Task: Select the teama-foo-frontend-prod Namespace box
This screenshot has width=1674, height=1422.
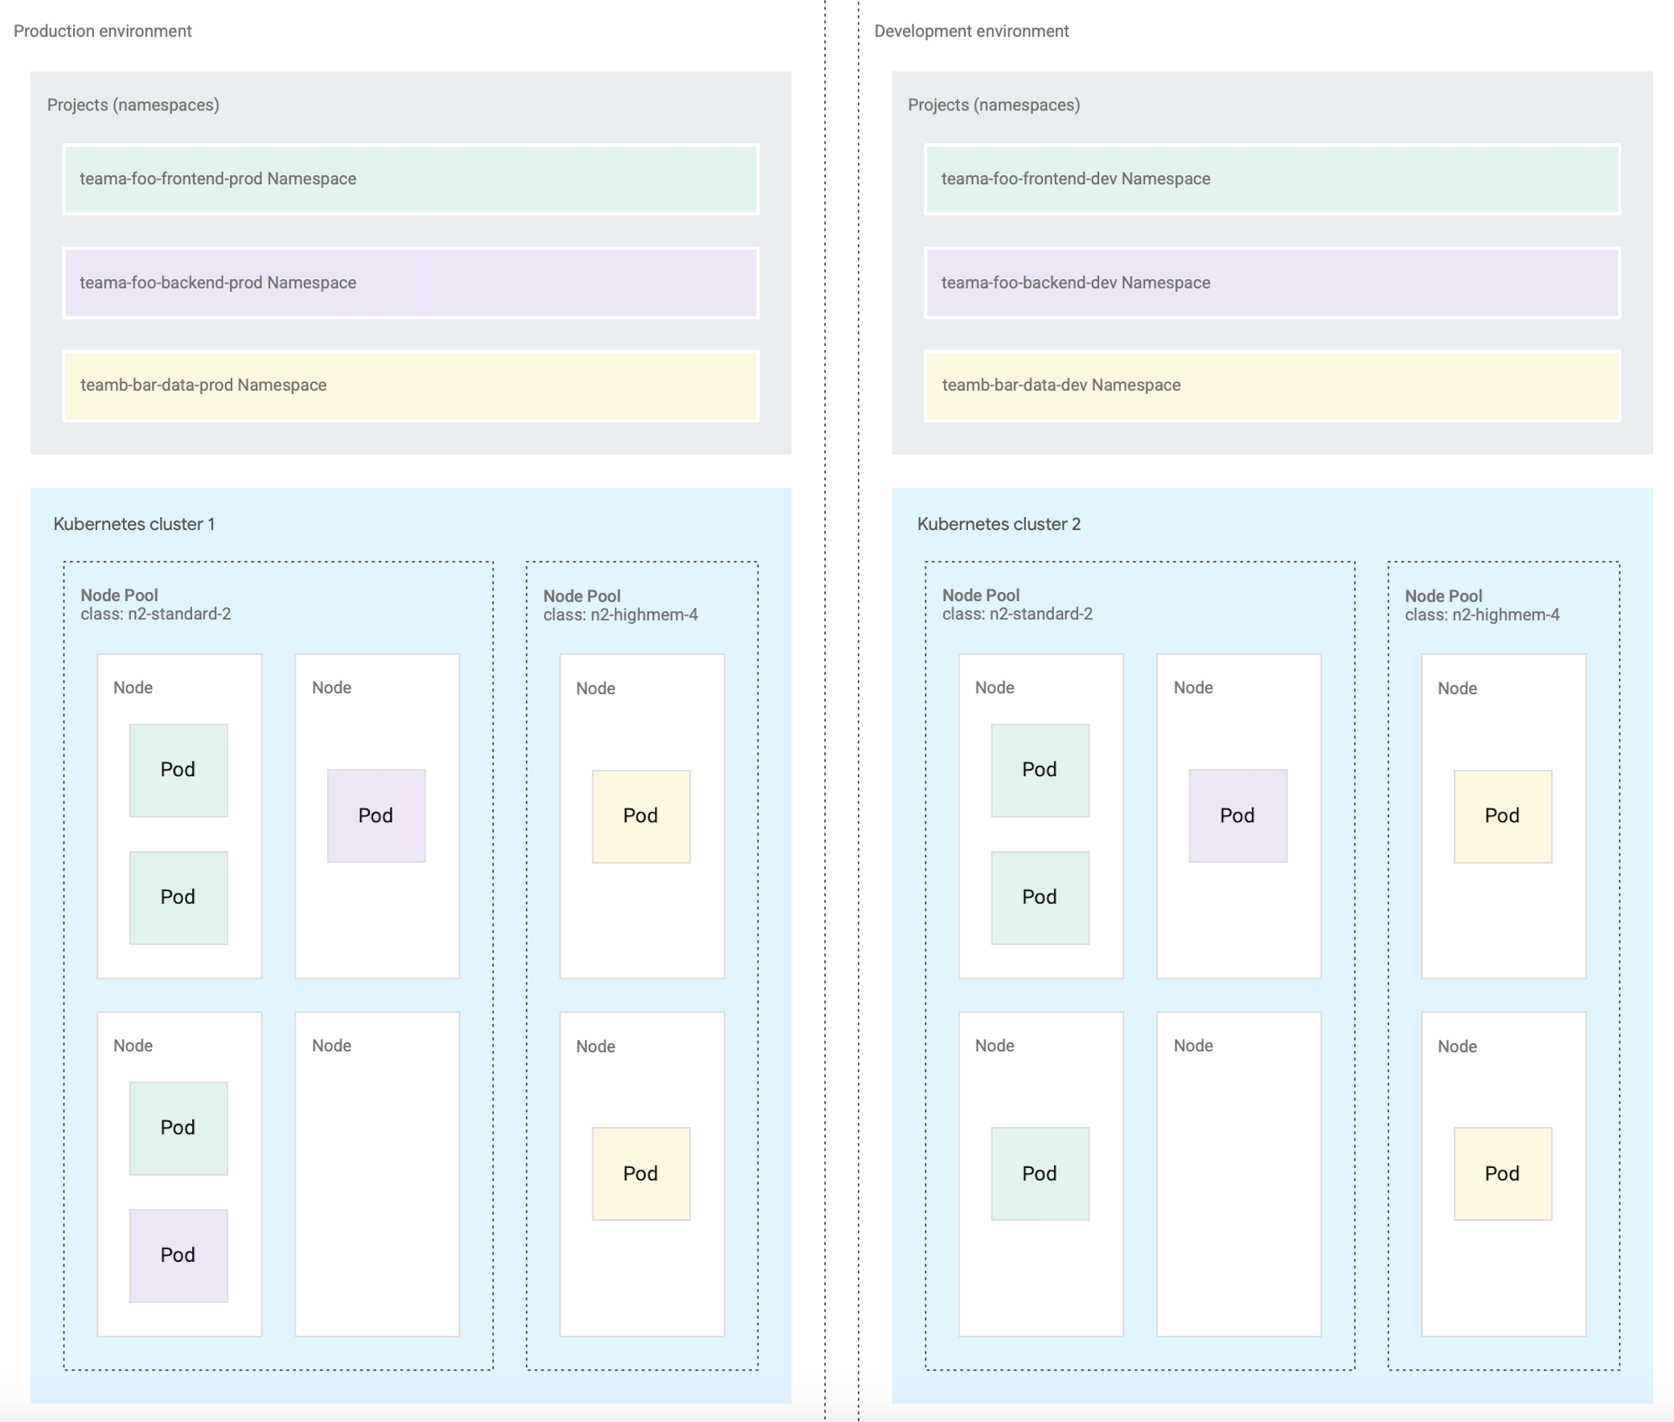Action: (409, 179)
